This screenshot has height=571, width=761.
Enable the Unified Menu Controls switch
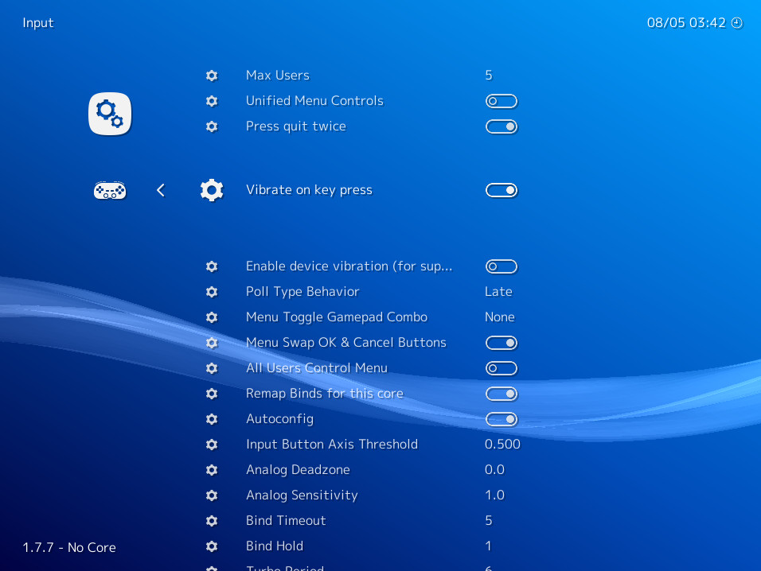pyautogui.click(x=501, y=101)
